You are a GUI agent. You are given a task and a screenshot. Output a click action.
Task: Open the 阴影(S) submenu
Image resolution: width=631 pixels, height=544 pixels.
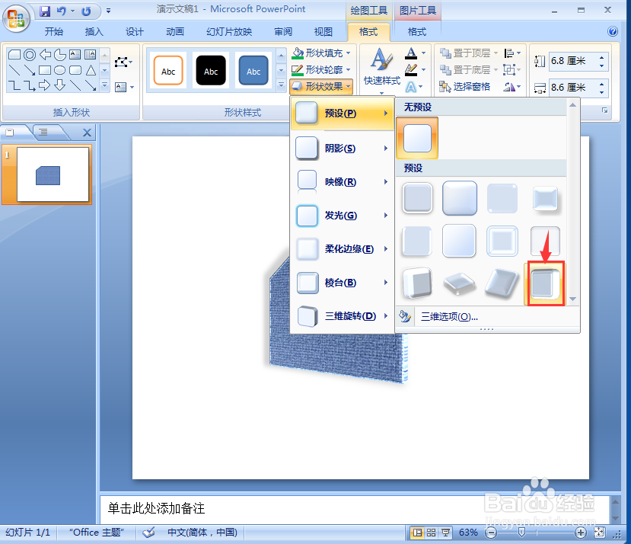342,149
